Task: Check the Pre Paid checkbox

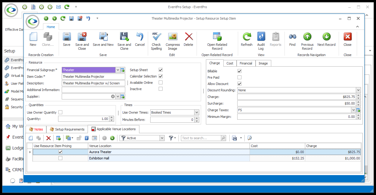Action: click(240, 77)
